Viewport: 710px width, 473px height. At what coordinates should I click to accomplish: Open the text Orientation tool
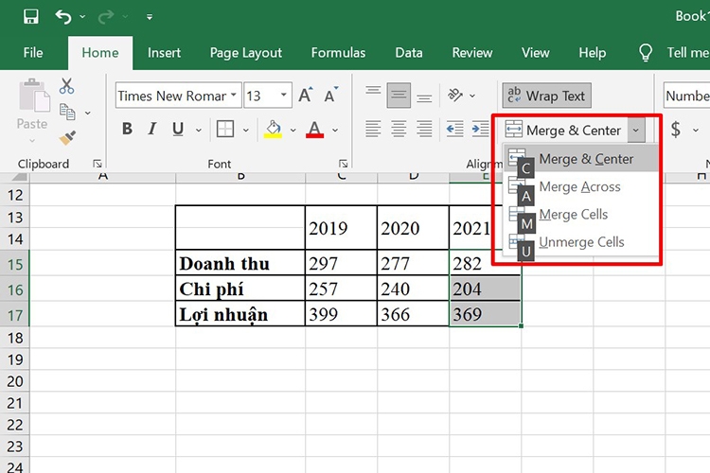[455, 95]
